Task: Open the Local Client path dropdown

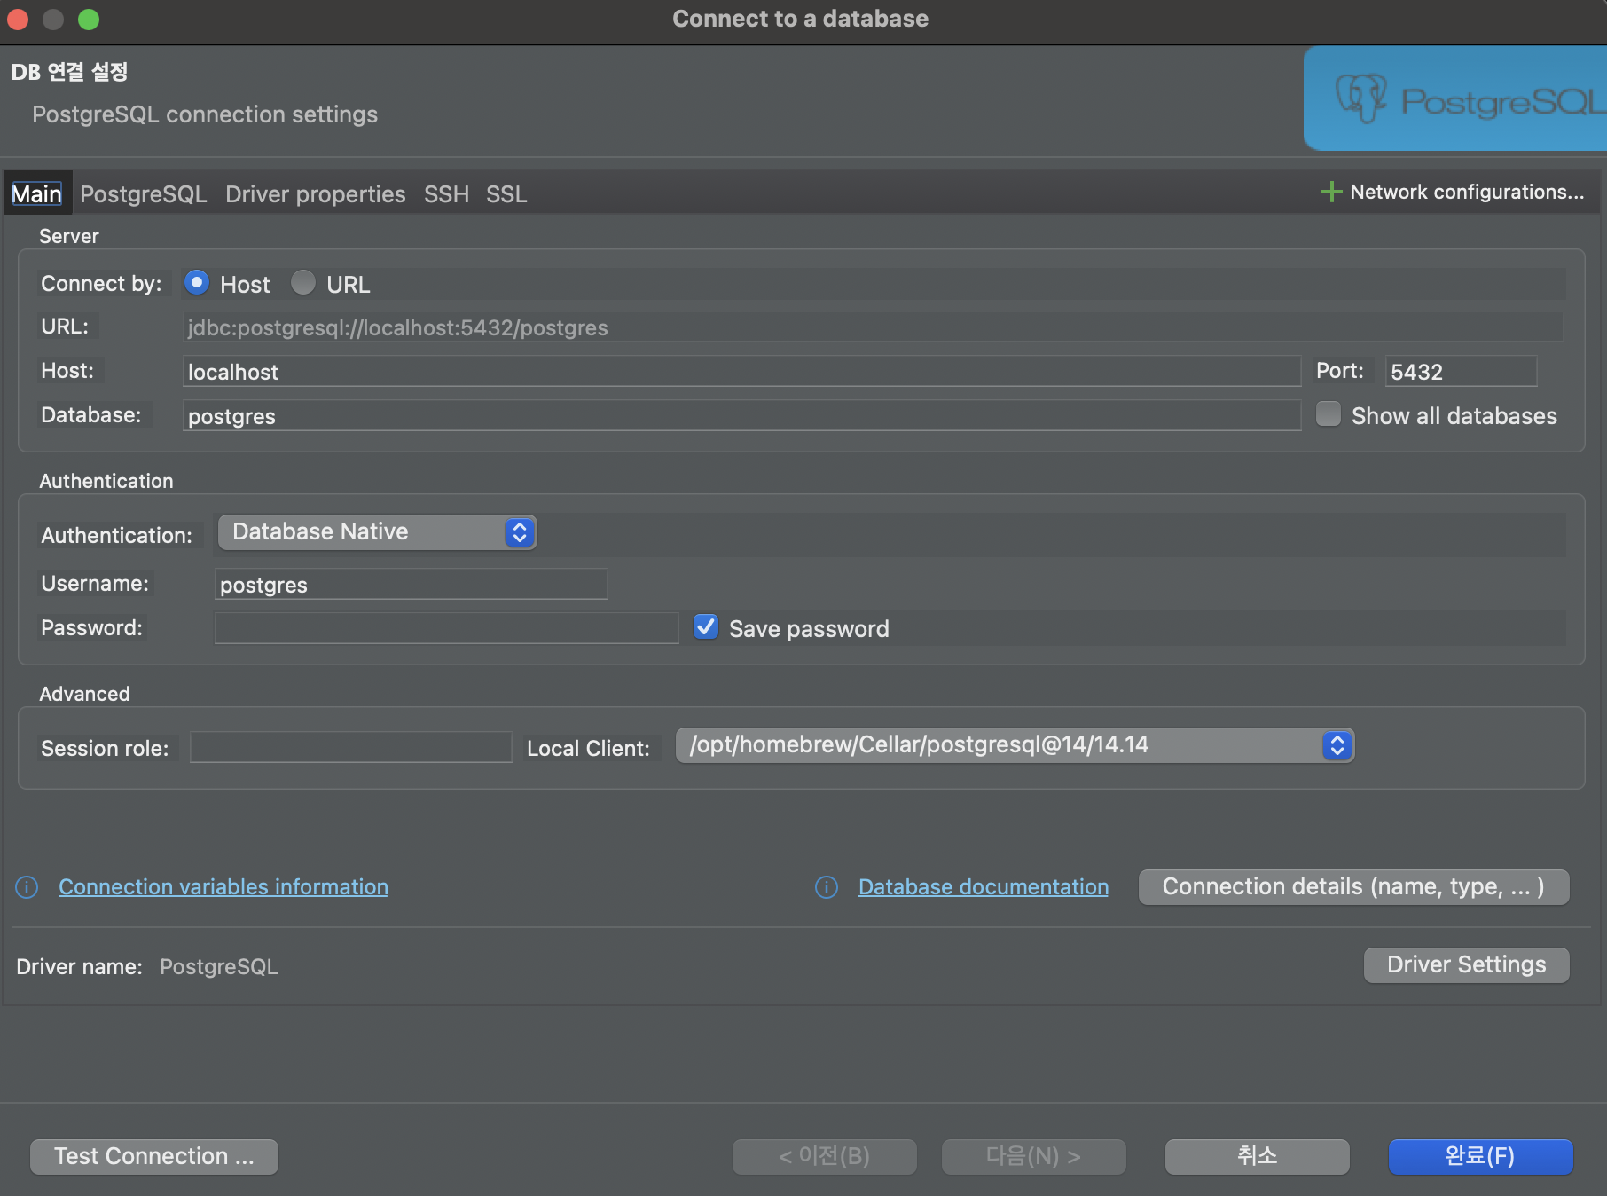Action: [1015, 745]
